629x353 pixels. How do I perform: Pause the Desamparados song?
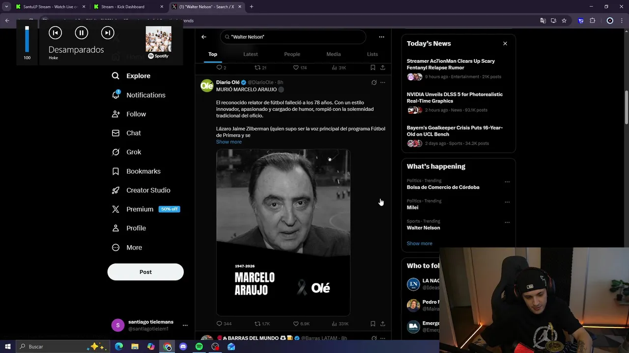[82, 33]
